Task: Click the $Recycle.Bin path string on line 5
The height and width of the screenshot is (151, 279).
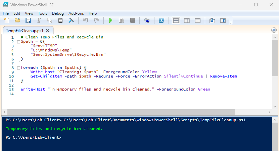Action: pos(68,54)
